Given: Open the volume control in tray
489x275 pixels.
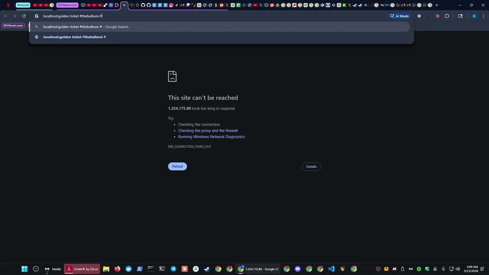Looking at the screenshot, I should point(458,269).
